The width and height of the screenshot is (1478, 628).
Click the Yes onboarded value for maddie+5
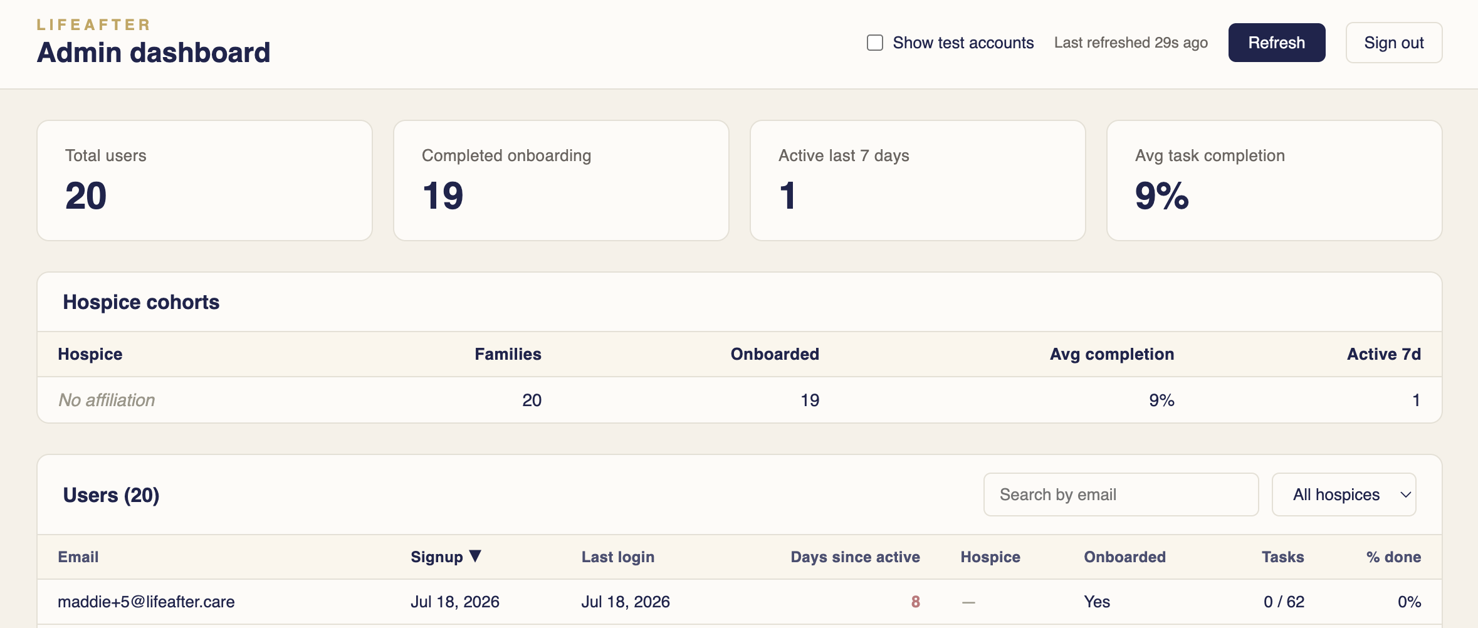[x=1097, y=602]
